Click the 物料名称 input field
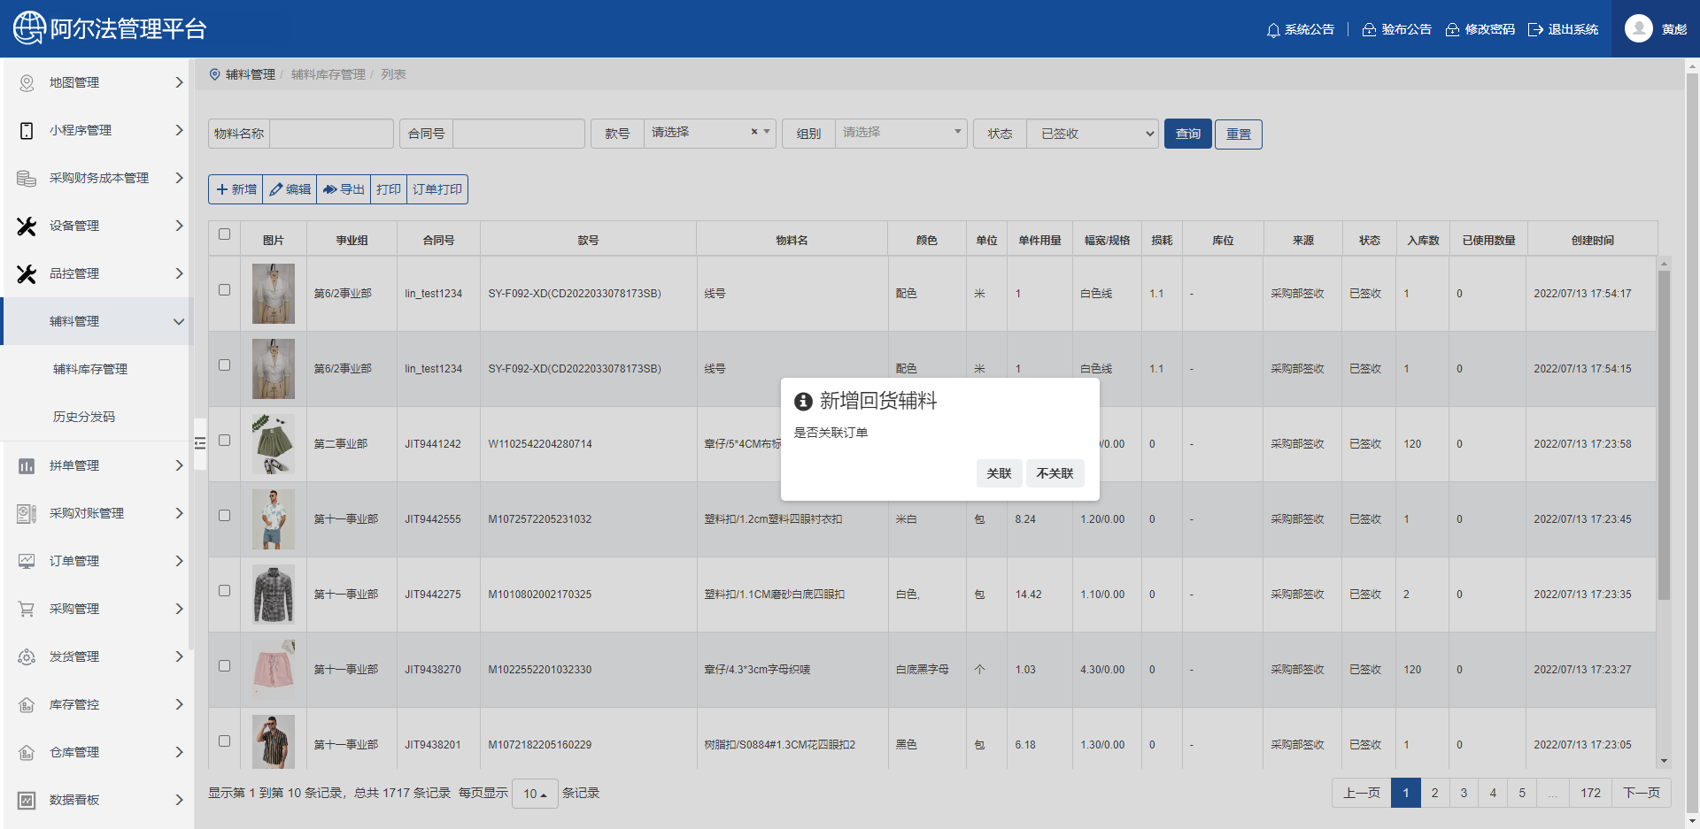The image size is (1700, 829). point(331,134)
